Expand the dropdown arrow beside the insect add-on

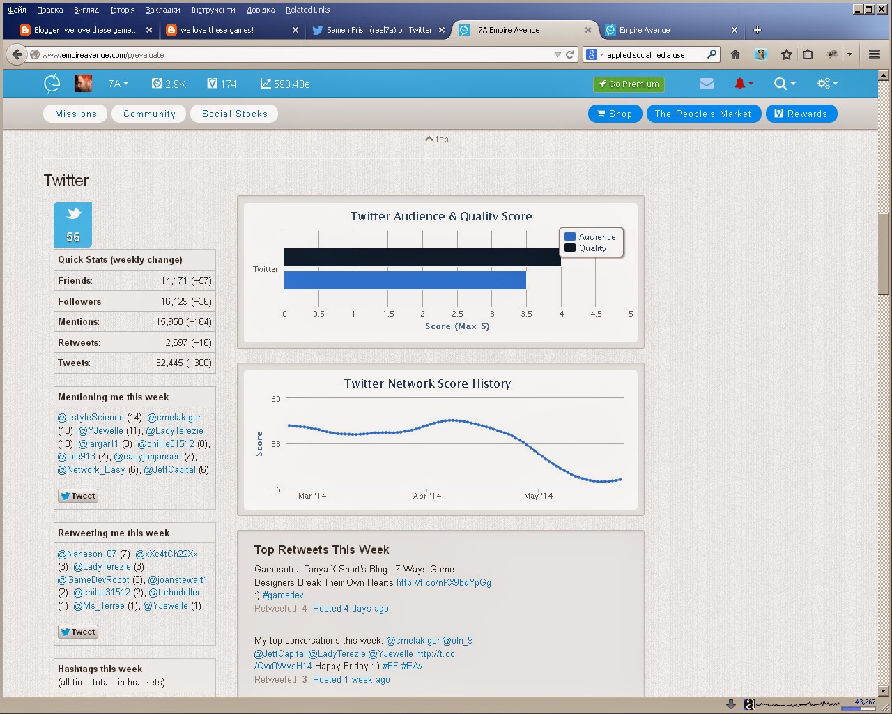coord(849,54)
